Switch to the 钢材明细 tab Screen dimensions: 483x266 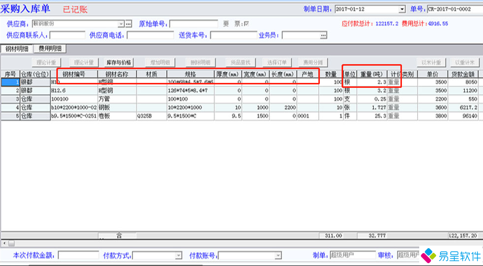(17, 48)
